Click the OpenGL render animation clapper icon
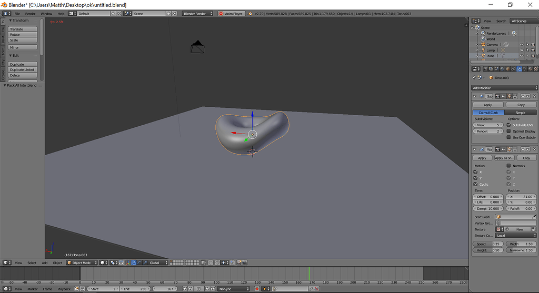 coord(245,263)
